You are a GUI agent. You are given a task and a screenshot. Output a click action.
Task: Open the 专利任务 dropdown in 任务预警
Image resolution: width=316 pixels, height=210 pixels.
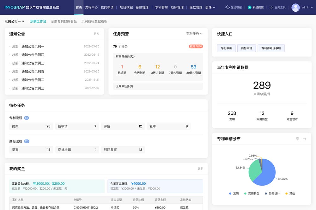point(194,34)
